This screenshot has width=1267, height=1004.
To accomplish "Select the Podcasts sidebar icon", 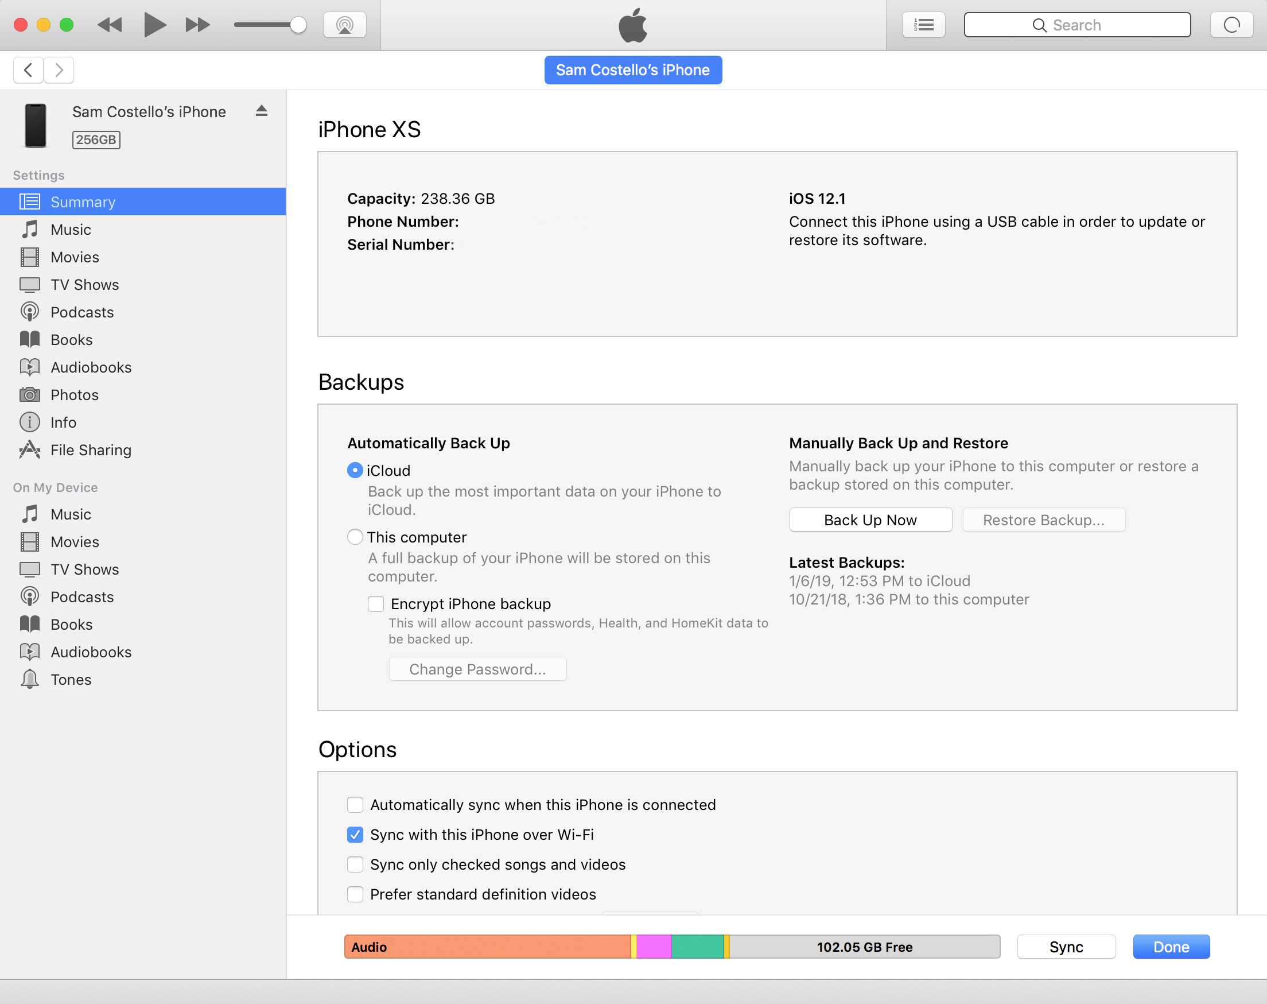I will (30, 312).
